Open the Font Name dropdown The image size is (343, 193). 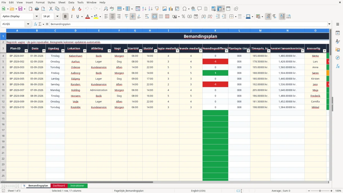(x=37, y=17)
